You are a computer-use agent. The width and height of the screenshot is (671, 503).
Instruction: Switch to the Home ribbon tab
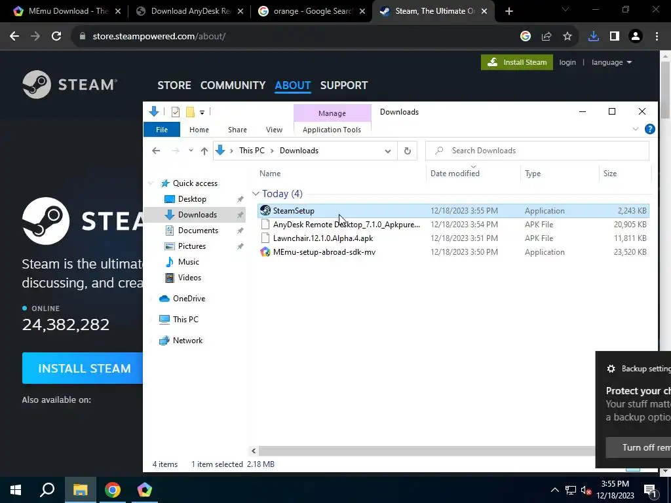(x=199, y=130)
